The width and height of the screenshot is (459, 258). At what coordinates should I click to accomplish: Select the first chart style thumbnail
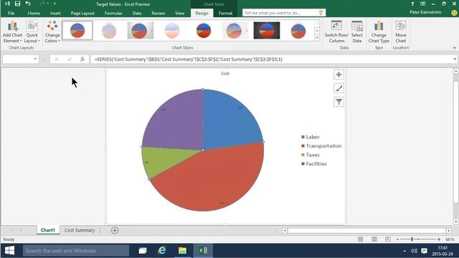[x=77, y=30]
